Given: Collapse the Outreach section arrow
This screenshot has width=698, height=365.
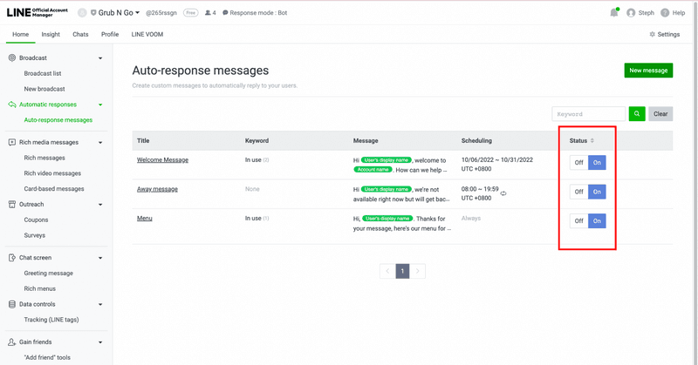Looking at the screenshot, I should 100,205.
